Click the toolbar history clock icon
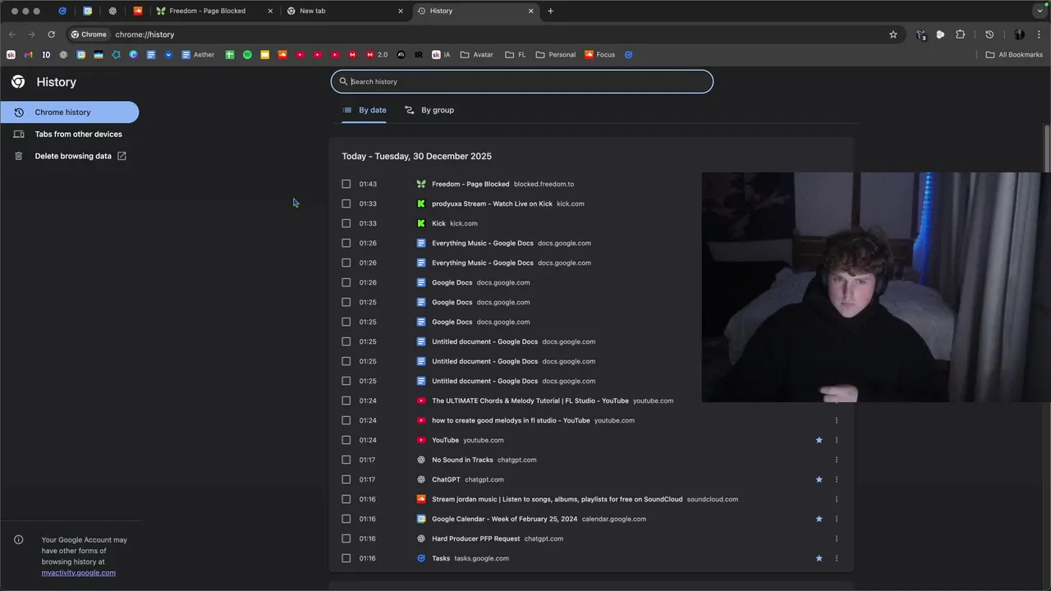This screenshot has width=1051, height=591. coord(989,34)
